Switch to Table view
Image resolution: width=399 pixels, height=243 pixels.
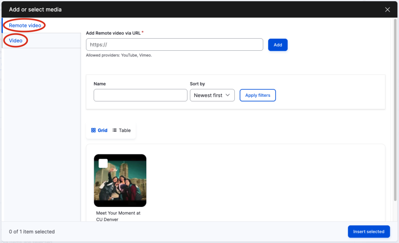(x=121, y=130)
